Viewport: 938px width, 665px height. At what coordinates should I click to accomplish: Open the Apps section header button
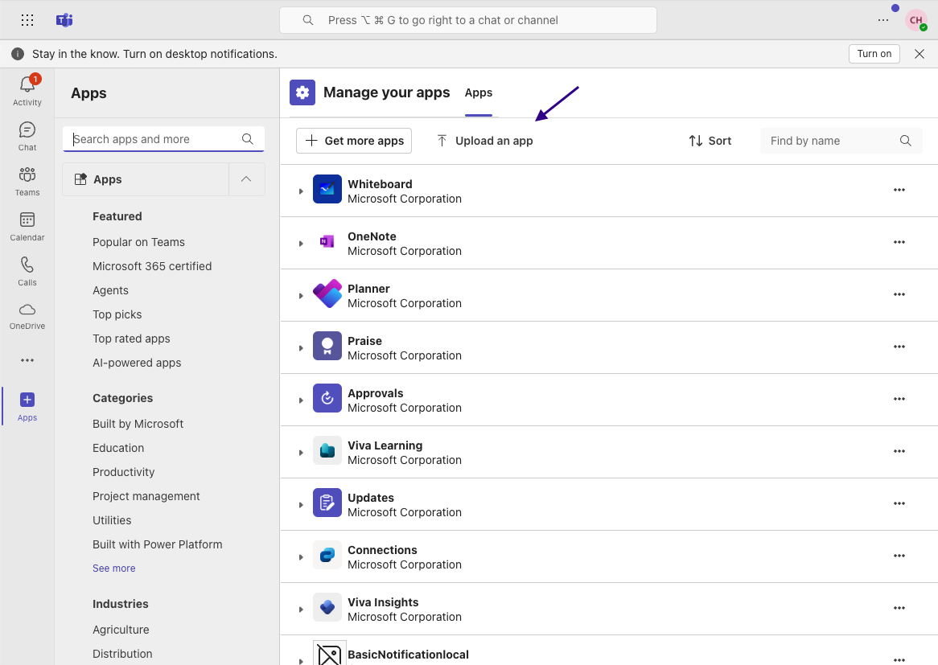coord(146,179)
